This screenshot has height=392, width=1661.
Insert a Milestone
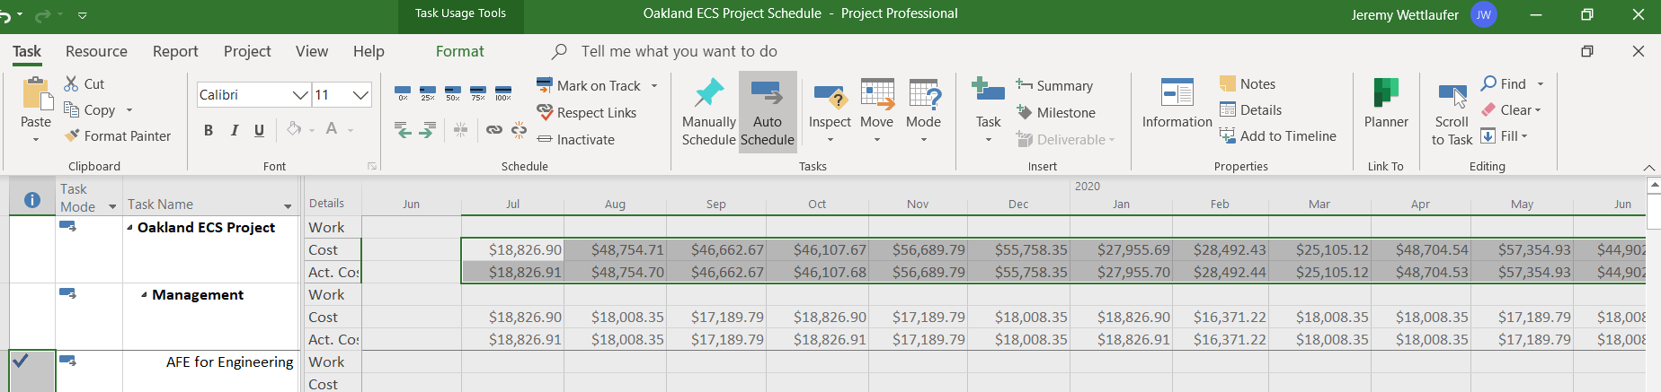coord(1056,112)
